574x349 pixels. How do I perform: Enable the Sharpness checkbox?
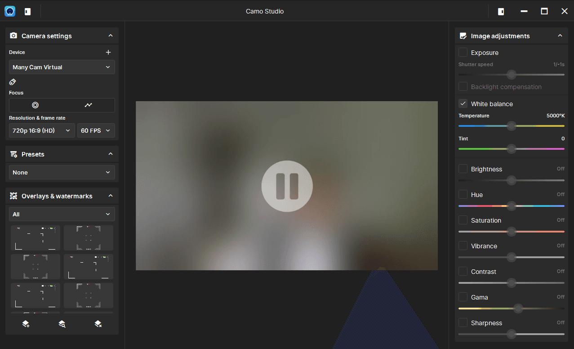pyautogui.click(x=463, y=323)
